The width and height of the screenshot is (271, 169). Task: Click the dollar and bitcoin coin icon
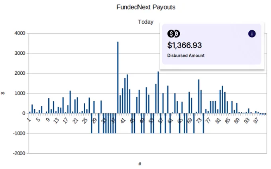[173, 34]
